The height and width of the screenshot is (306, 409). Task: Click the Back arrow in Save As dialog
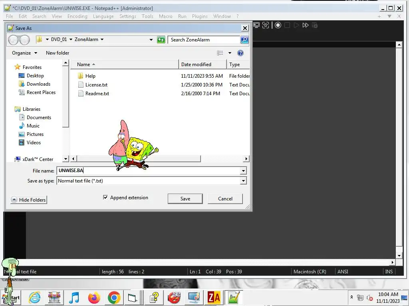[13, 40]
